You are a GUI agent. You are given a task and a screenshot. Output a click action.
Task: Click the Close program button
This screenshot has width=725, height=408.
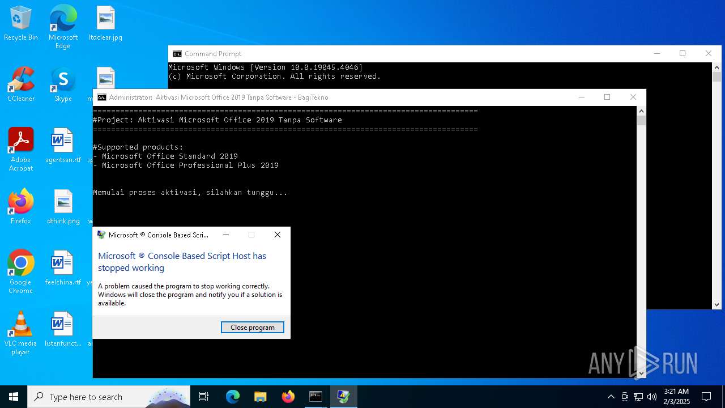coord(253,327)
